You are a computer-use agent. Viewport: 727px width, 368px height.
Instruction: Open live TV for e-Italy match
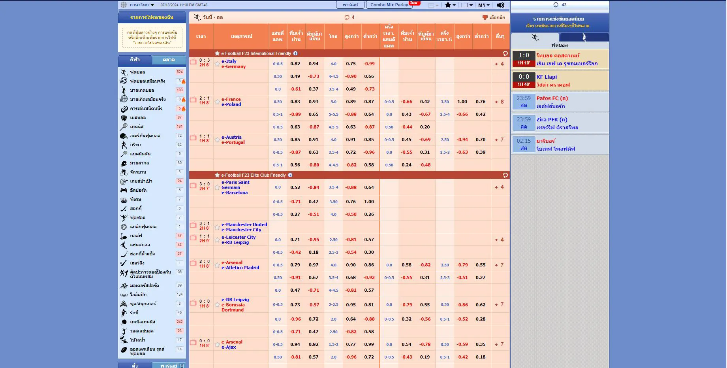193,62
